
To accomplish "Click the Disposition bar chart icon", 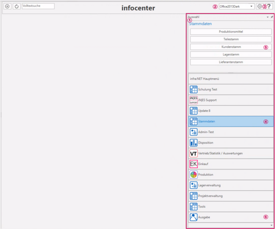I will coord(193,143).
